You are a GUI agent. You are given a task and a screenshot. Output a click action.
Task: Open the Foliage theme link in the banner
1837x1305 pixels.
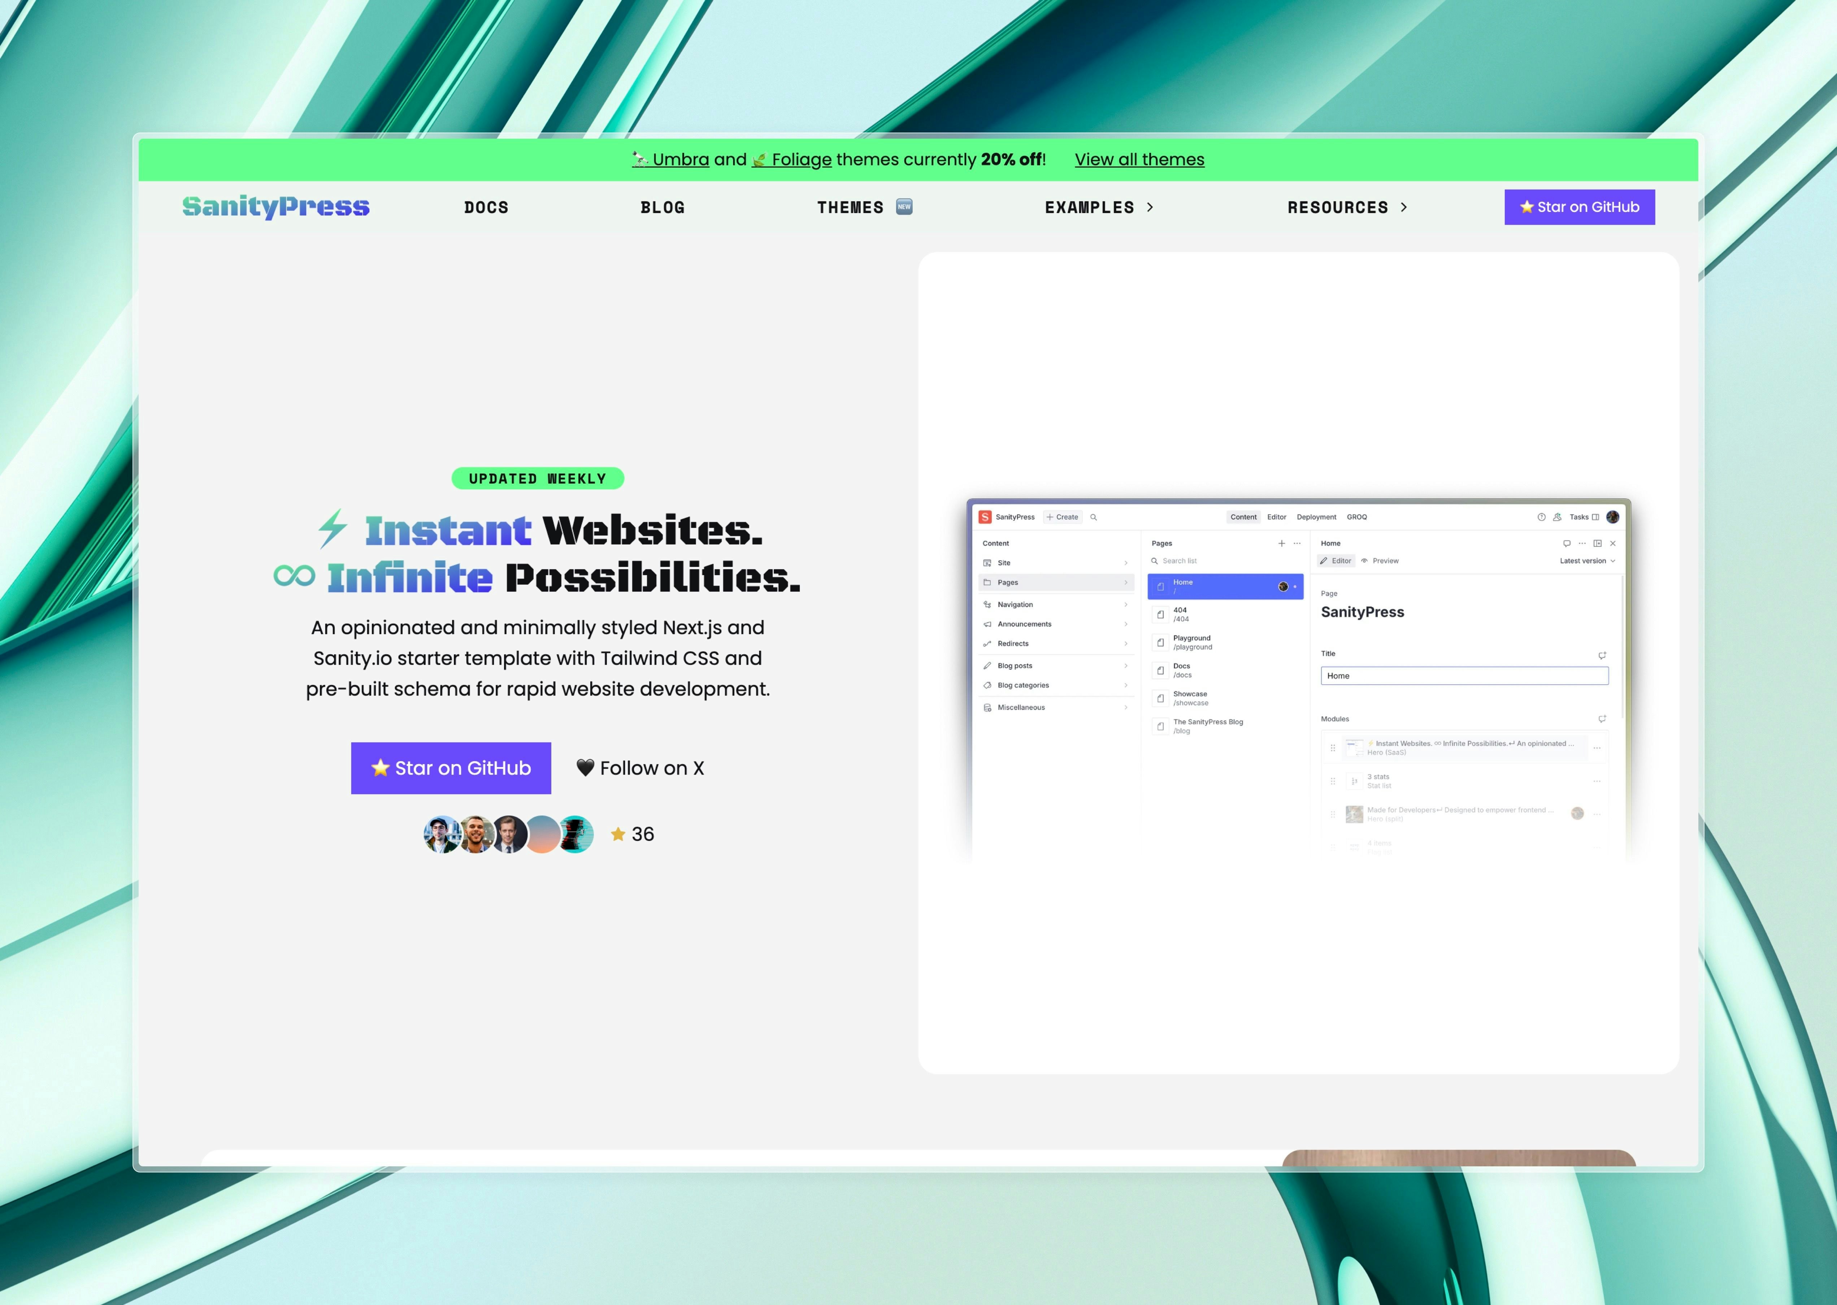pos(792,159)
